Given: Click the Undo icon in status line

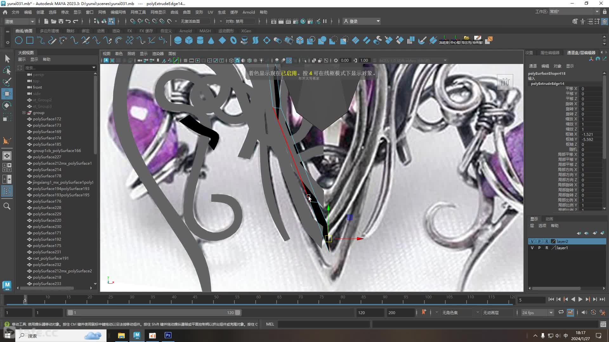Looking at the screenshot, I should pos(68,21).
